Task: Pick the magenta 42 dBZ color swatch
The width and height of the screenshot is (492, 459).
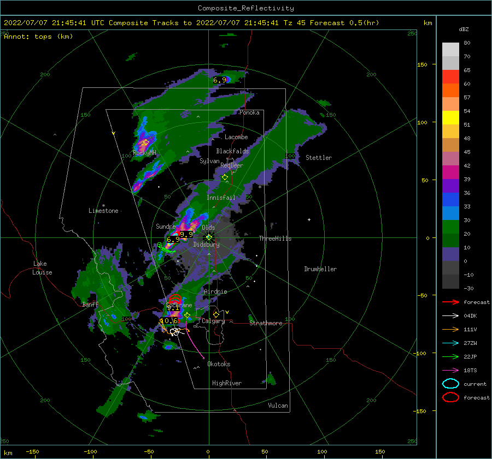Action: 450,172
